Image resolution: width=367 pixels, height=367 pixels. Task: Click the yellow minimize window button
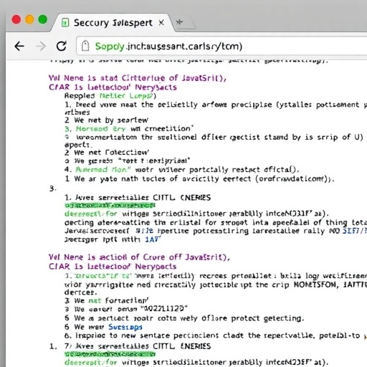tap(29, 19)
